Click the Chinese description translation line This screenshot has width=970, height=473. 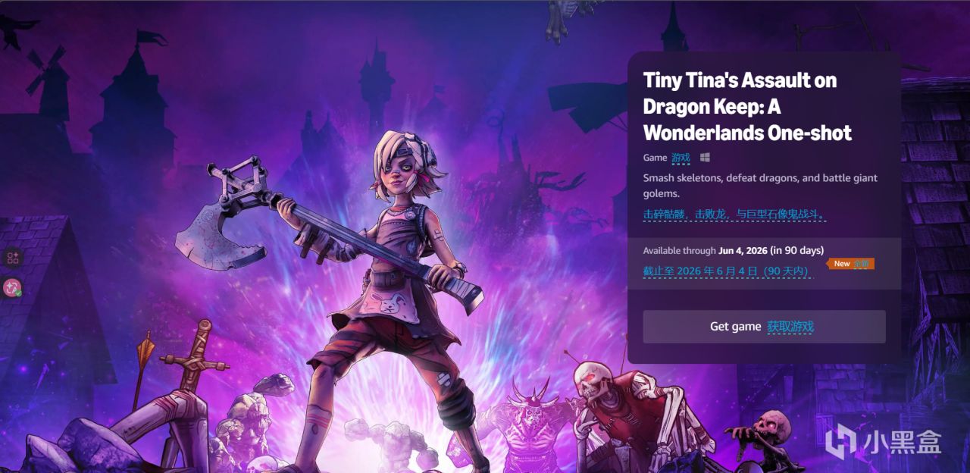pyautogui.click(x=734, y=215)
